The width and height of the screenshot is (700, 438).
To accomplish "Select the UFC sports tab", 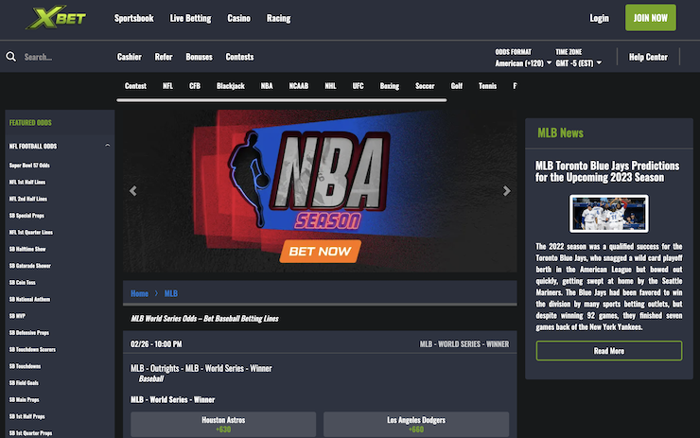I will [358, 86].
